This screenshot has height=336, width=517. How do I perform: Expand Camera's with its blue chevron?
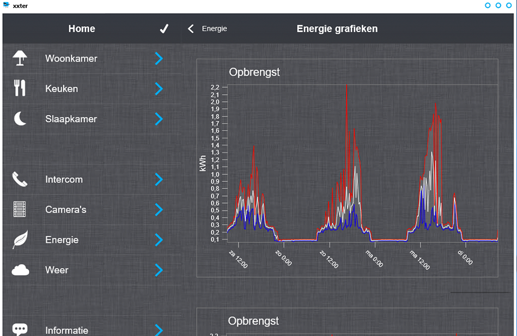pyautogui.click(x=159, y=210)
